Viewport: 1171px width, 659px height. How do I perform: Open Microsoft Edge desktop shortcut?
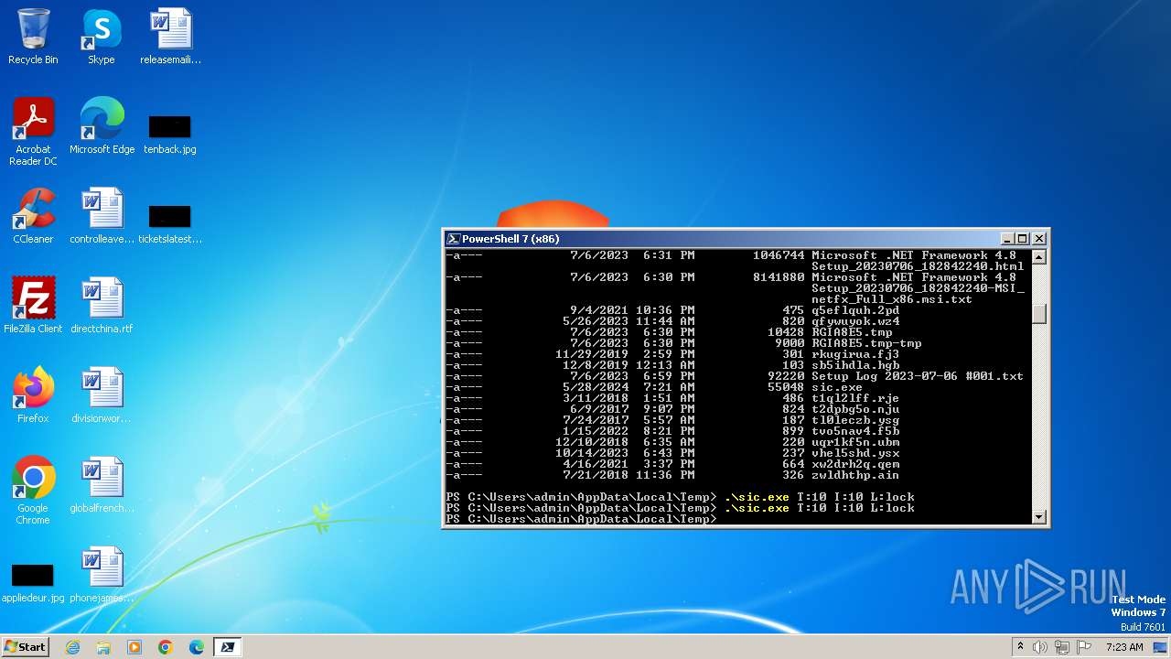pos(102,125)
